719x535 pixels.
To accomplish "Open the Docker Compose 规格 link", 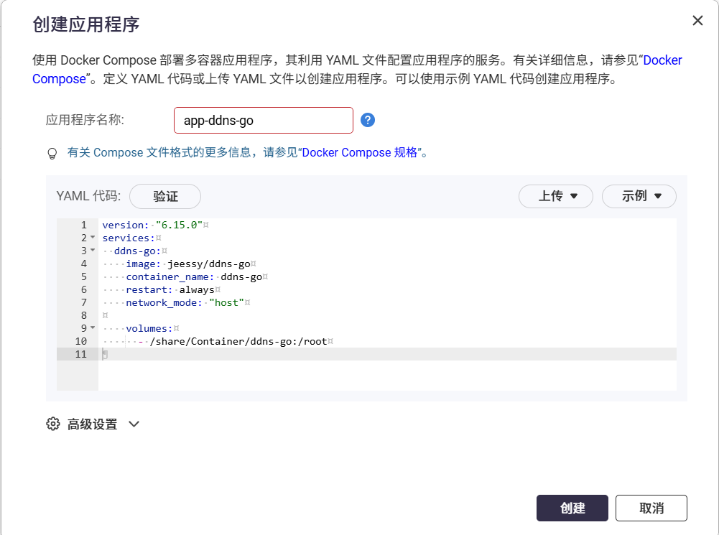I will click(x=360, y=153).
